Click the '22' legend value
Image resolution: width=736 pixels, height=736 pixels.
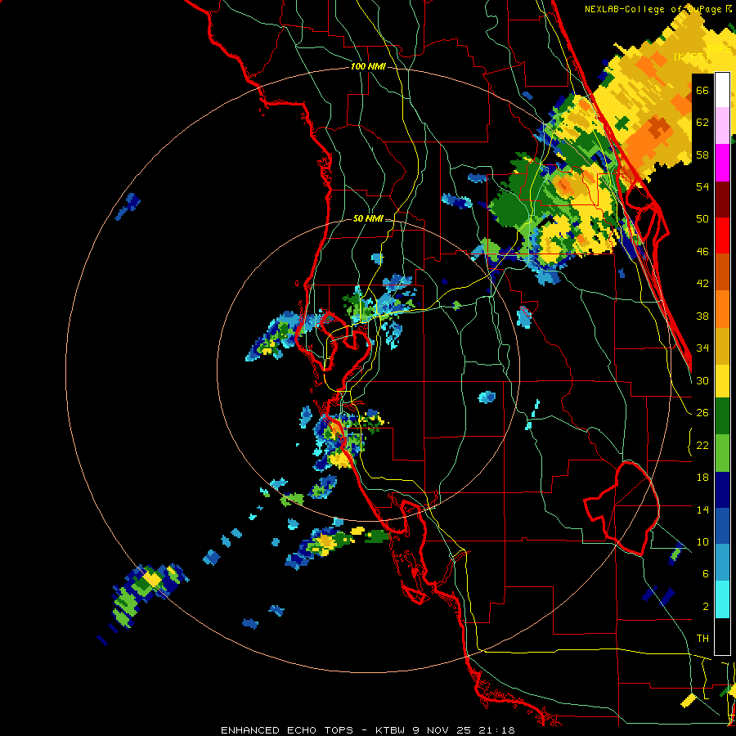click(702, 445)
